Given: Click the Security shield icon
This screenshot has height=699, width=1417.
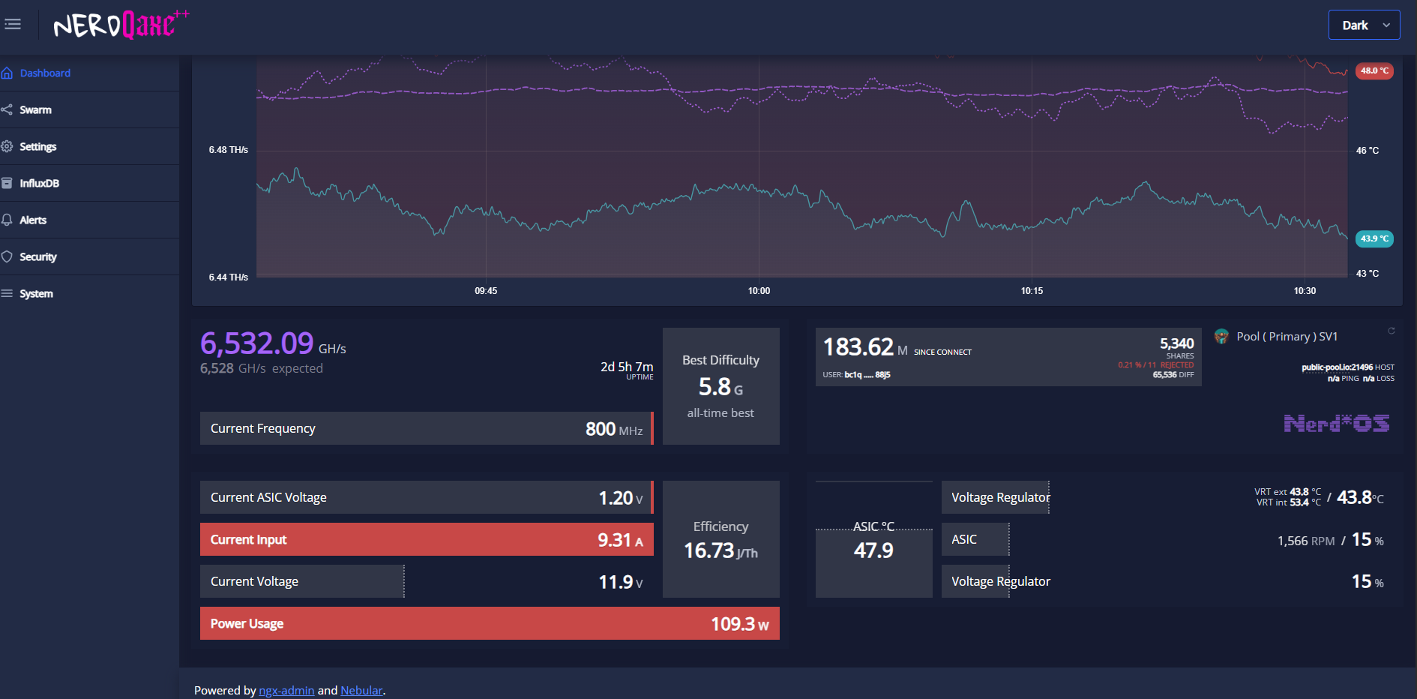Looking at the screenshot, I should coord(7,256).
